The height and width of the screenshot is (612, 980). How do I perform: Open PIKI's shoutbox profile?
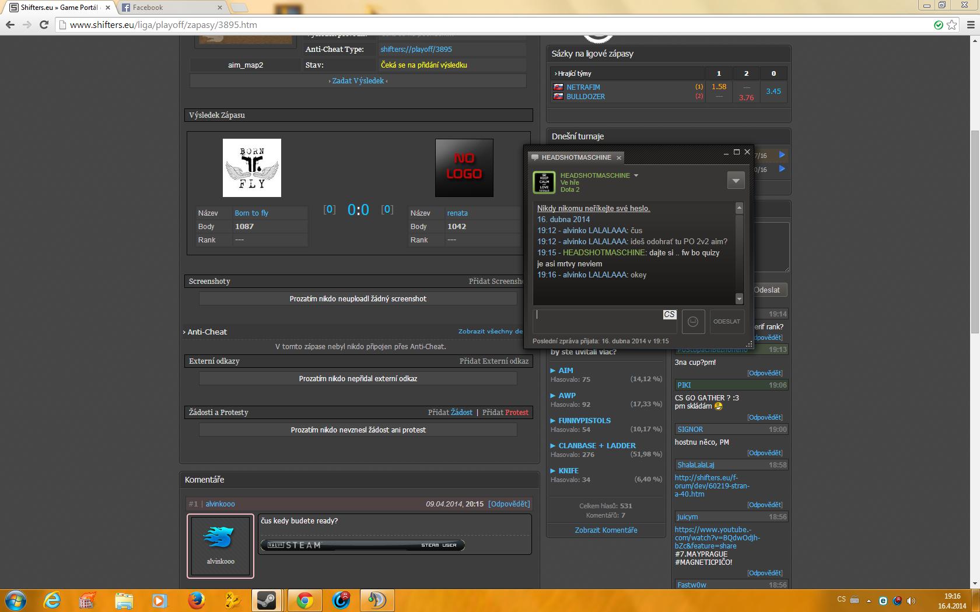click(x=684, y=385)
